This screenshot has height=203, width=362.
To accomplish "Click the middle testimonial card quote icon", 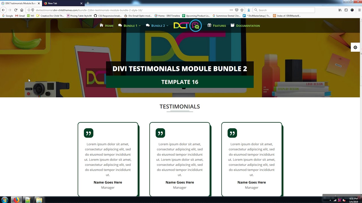I will tap(160, 133).
